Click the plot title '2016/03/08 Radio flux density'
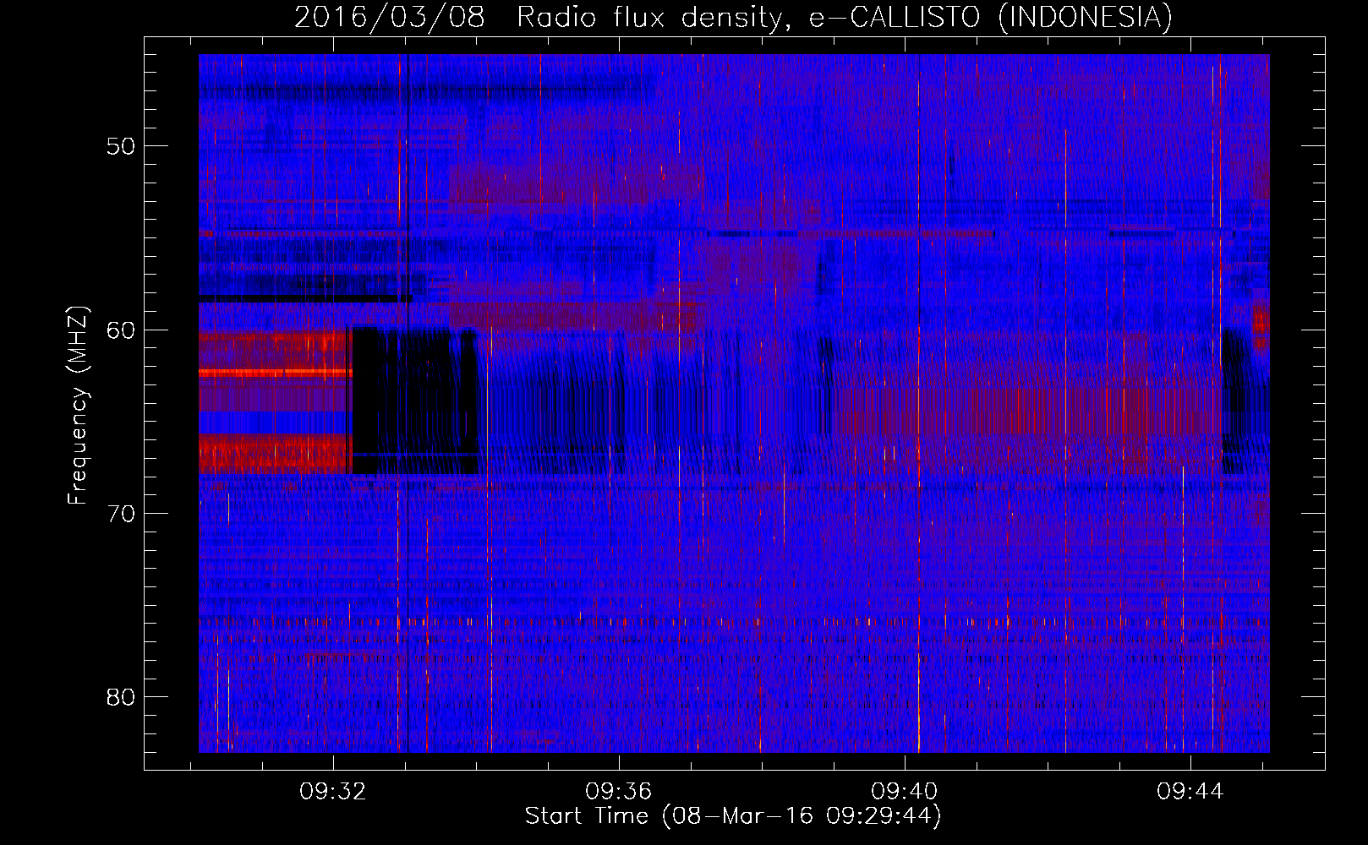The height and width of the screenshot is (845, 1368). point(734,17)
